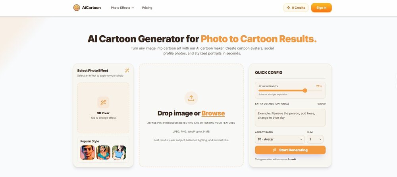The width and height of the screenshot is (397, 177).
Task: Go to the Pricing page
Action: click(147, 8)
